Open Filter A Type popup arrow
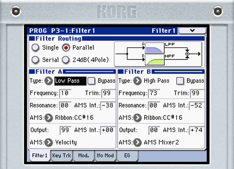Viewport: 234px width, 169px height. (49, 81)
